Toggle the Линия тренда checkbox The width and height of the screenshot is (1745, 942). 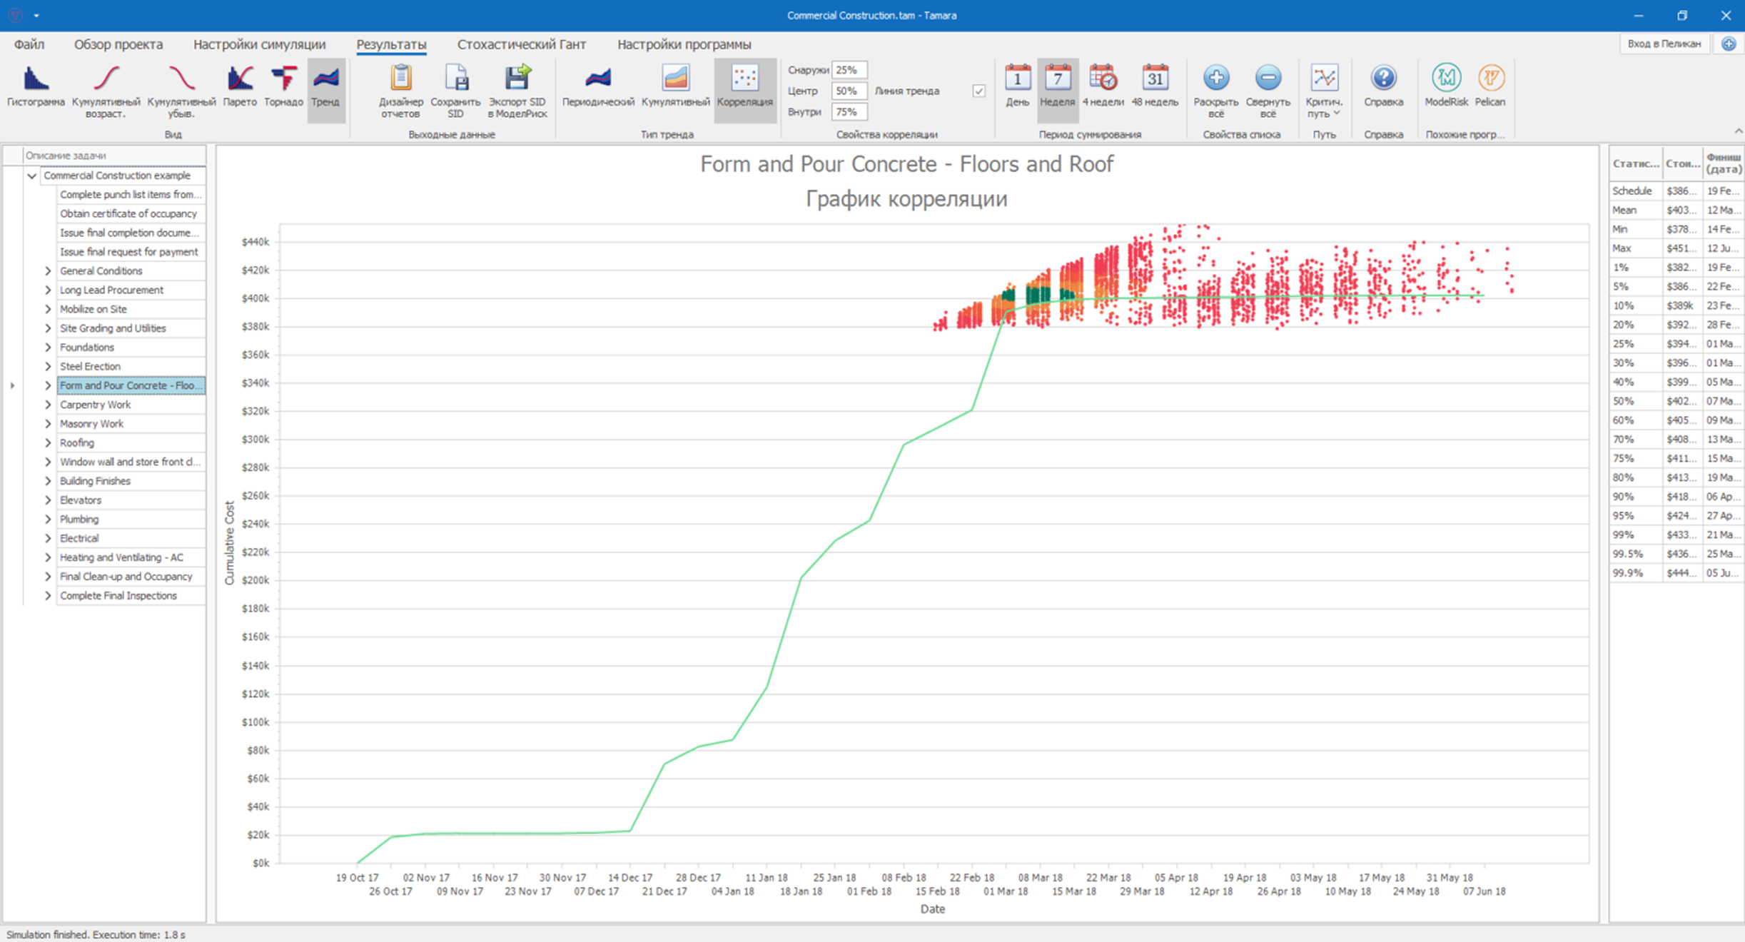(x=978, y=91)
